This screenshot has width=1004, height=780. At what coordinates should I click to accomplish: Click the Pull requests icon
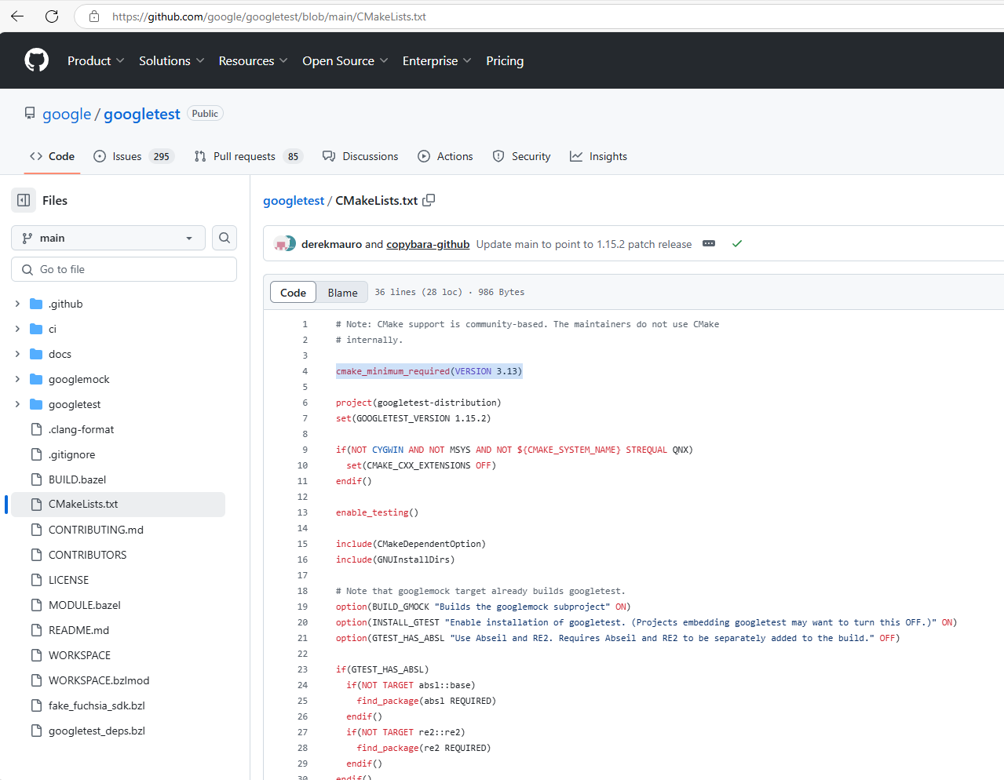coord(200,156)
